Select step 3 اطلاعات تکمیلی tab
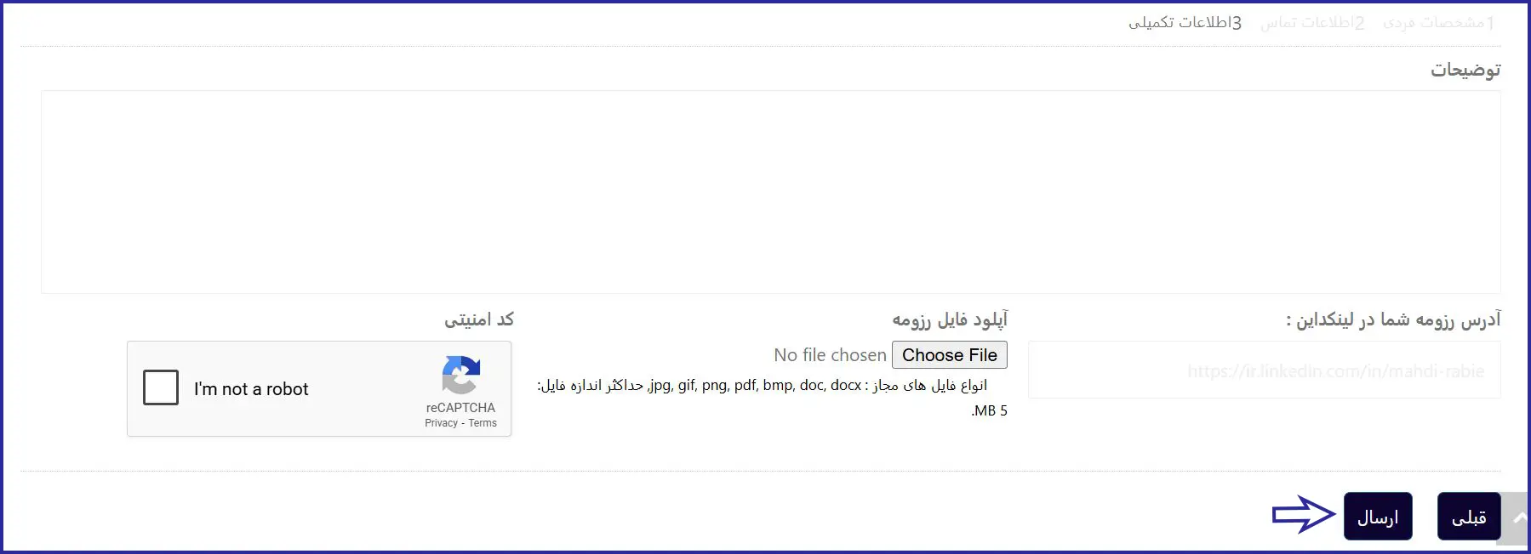Screen dimensions: 1531x554 (x=1185, y=23)
